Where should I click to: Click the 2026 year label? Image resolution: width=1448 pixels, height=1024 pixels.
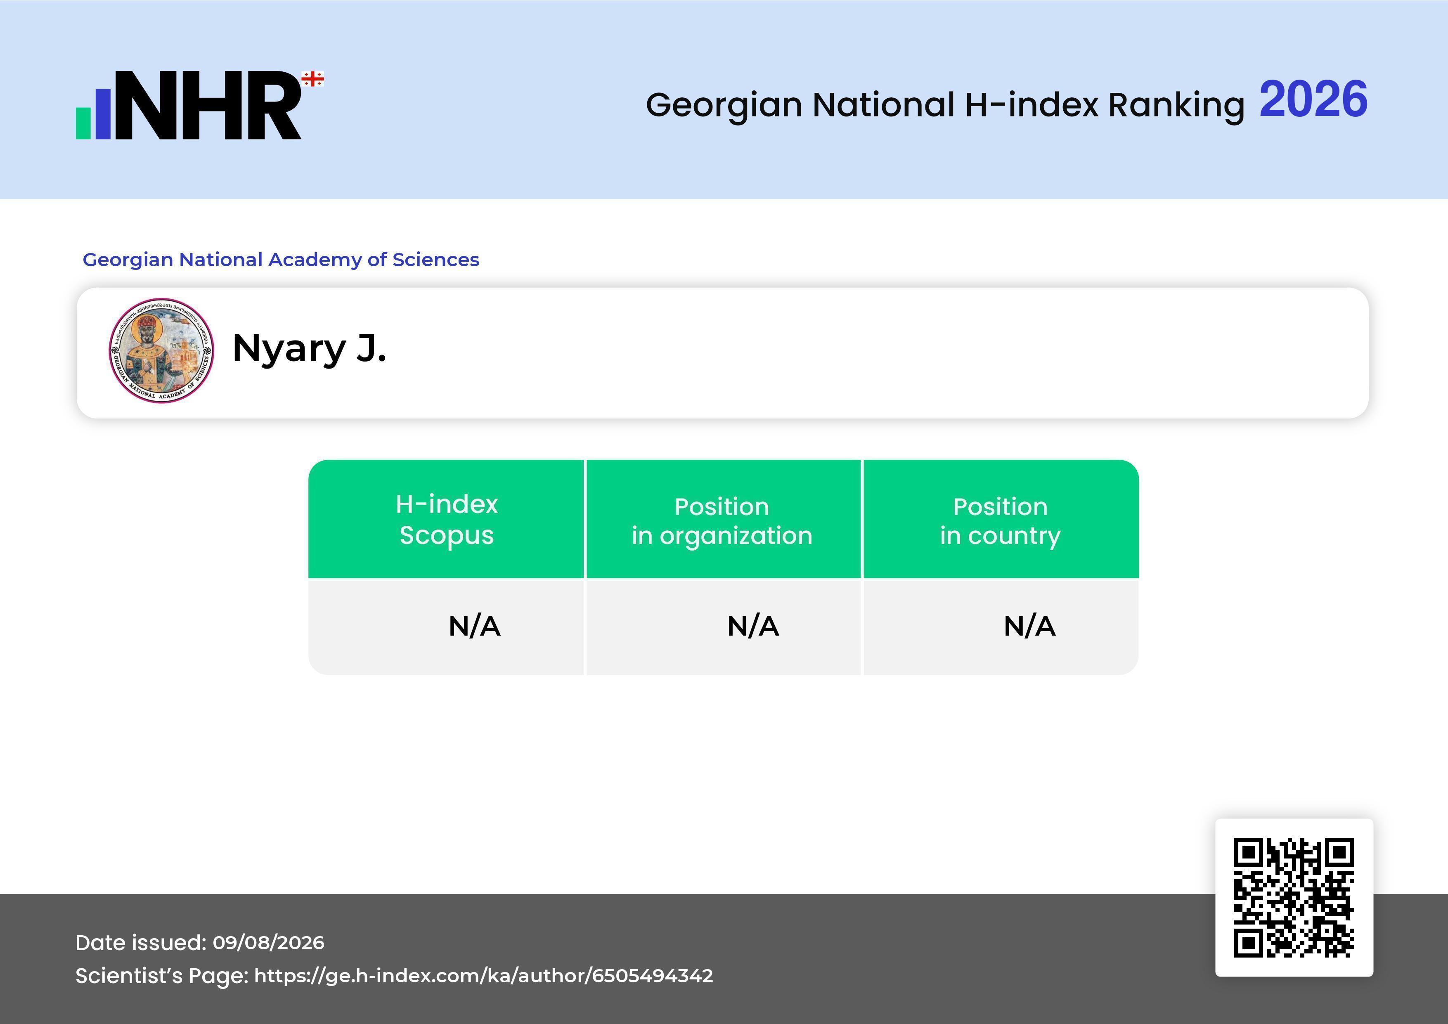[1314, 99]
